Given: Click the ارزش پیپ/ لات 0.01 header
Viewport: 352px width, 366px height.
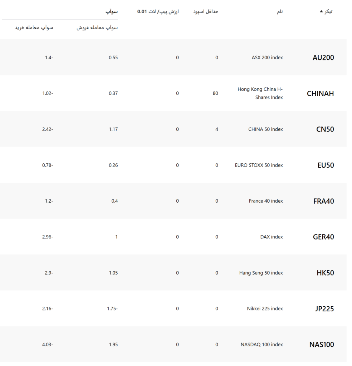Looking at the screenshot, I should tap(158, 11).
